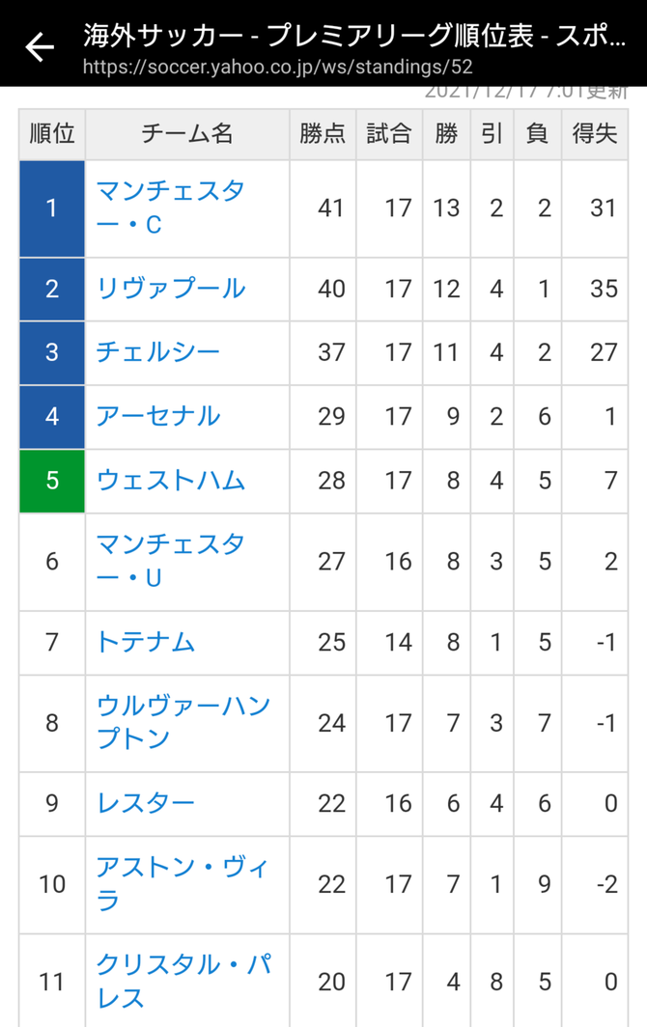This screenshot has height=1027, width=647.
Task: Open アストン・ヴィラ team page
Action: pyautogui.click(x=183, y=883)
